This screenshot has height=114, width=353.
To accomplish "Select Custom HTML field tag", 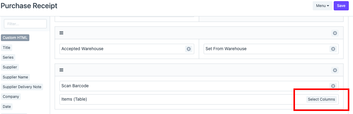I will pos(15,38).
